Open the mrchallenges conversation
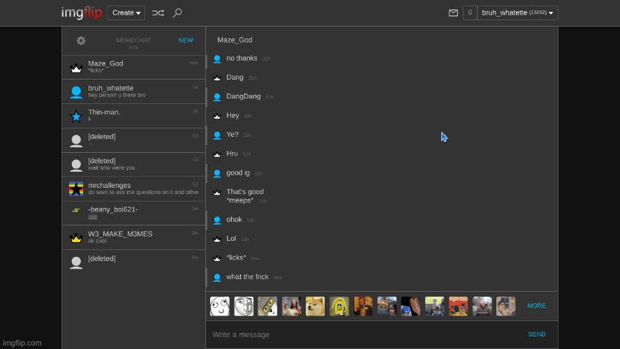The height and width of the screenshot is (349, 620). click(x=133, y=189)
